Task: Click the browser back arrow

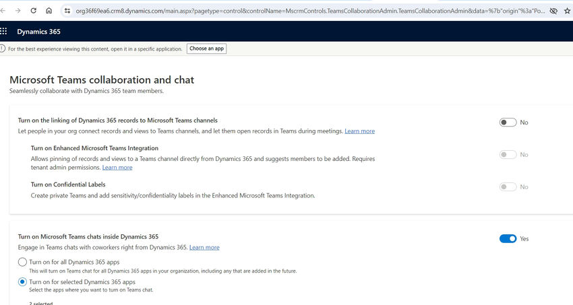Action: (x=3, y=11)
